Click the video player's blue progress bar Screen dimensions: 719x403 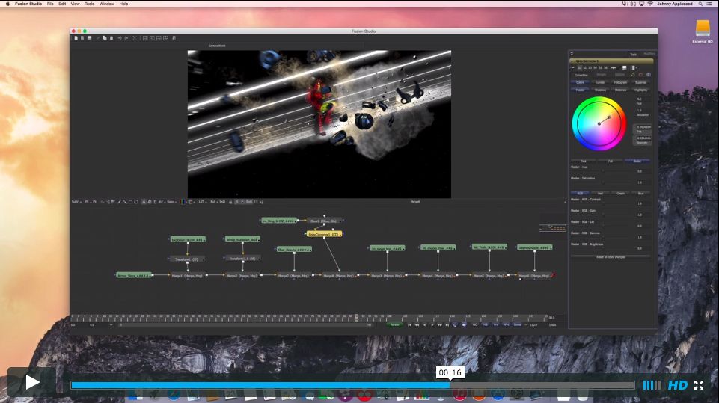click(x=260, y=385)
